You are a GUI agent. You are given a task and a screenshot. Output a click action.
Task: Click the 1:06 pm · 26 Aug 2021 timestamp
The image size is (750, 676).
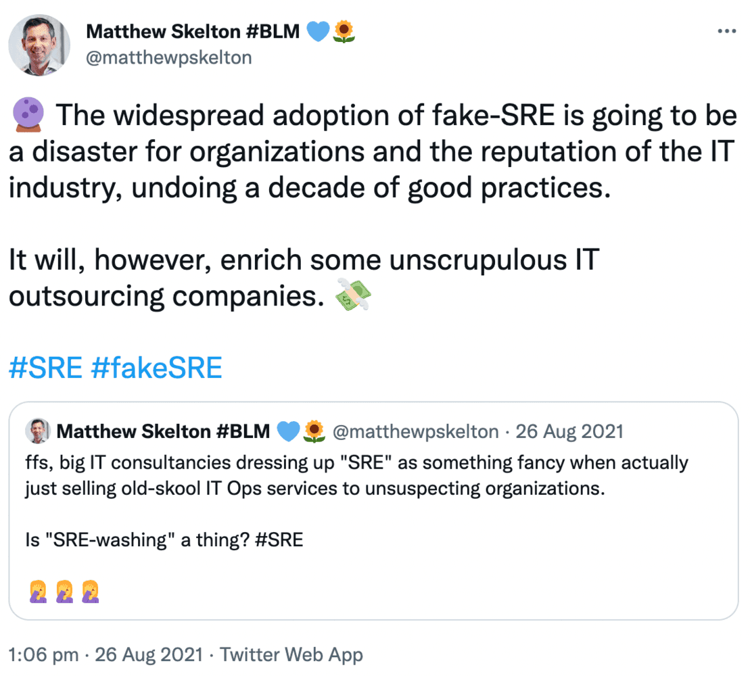106,654
